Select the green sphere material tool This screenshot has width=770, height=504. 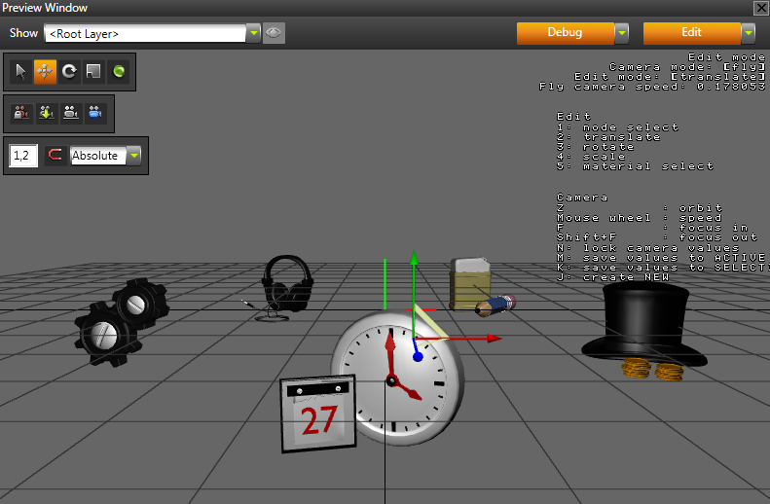(118, 72)
